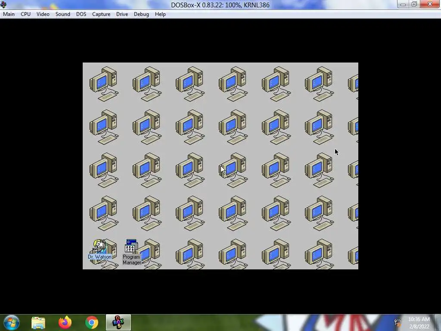Open the Drive menu
The image size is (441, 331).
click(x=122, y=14)
